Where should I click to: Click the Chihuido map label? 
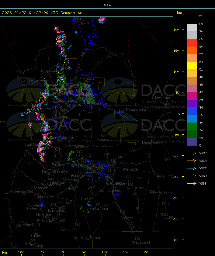click(43, 215)
